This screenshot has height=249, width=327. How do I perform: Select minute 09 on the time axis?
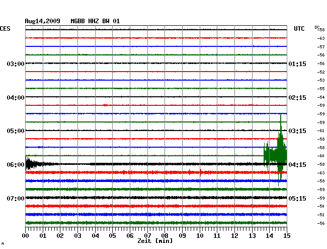pos(182,236)
